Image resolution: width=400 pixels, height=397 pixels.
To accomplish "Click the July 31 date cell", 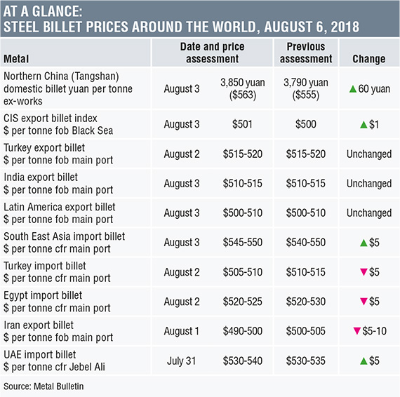I will [x=181, y=361].
